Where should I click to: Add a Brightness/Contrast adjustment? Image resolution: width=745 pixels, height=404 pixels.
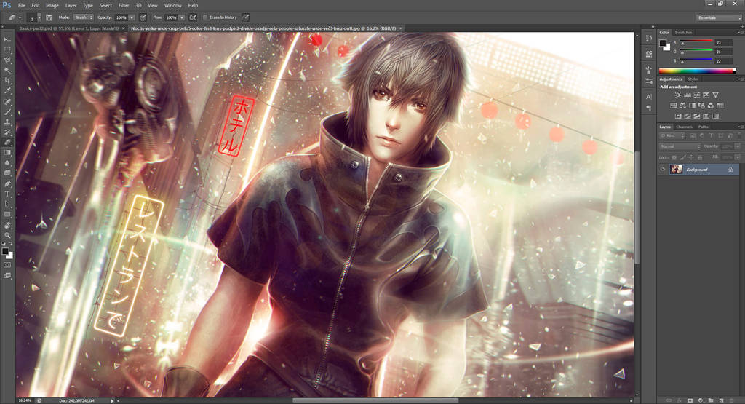tap(677, 95)
